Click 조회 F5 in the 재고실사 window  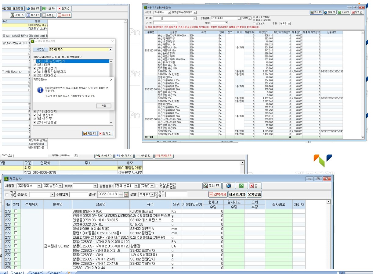pyautogui.click(x=212, y=186)
